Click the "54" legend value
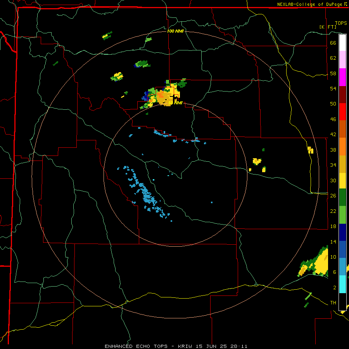 tap(333, 88)
